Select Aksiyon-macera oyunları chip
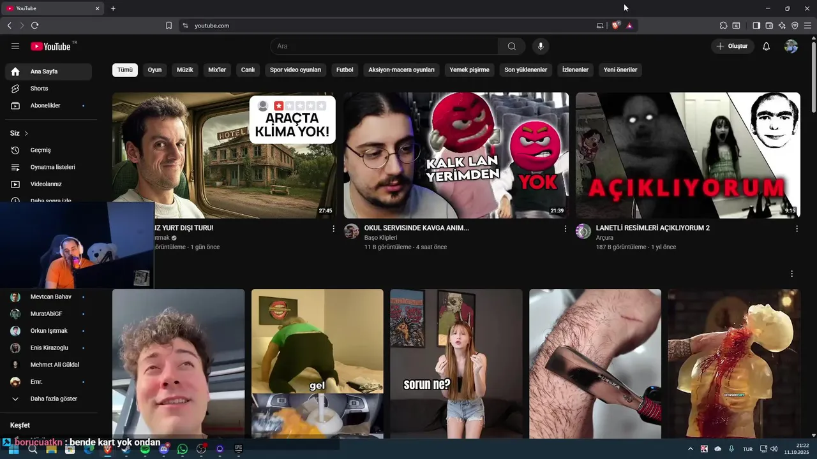The width and height of the screenshot is (817, 459). [x=401, y=69]
